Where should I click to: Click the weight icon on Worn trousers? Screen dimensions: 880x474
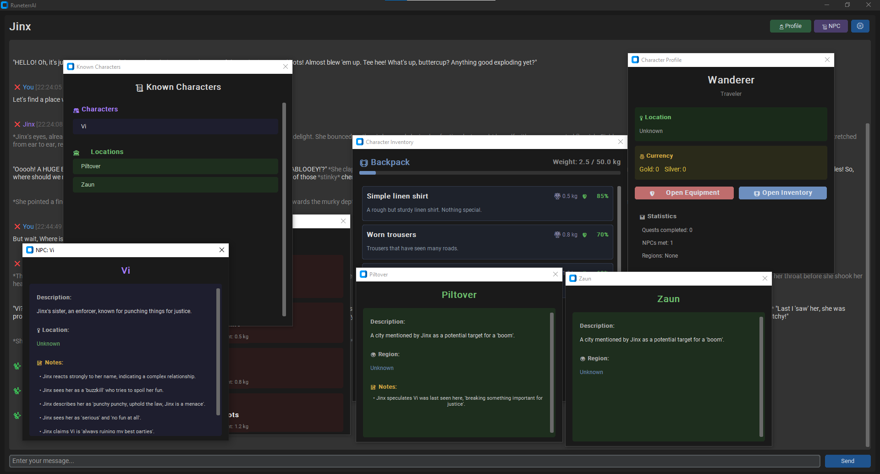coord(557,235)
